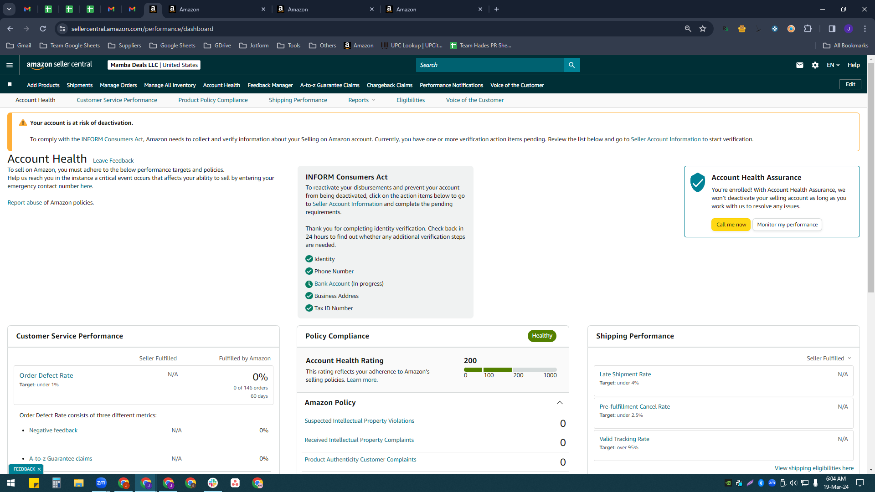The height and width of the screenshot is (492, 875).
Task: Click View shipping eligibilities here link
Action: (x=814, y=468)
